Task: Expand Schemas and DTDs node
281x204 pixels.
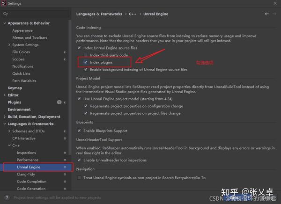Action: [x=9, y=131]
